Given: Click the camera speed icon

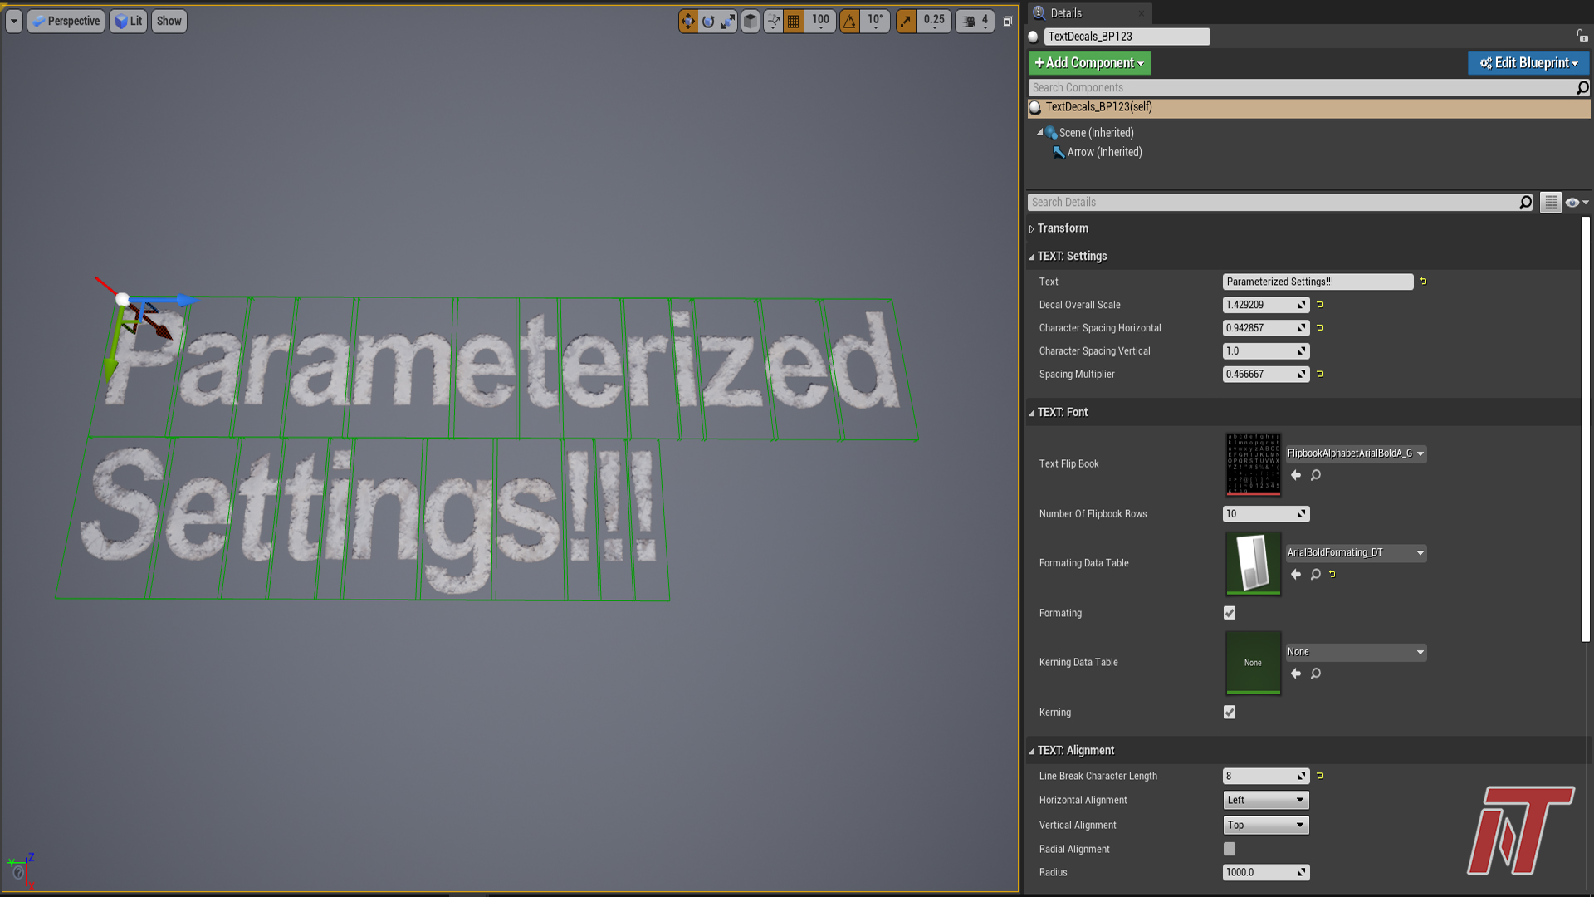Looking at the screenshot, I should coord(971,22).
